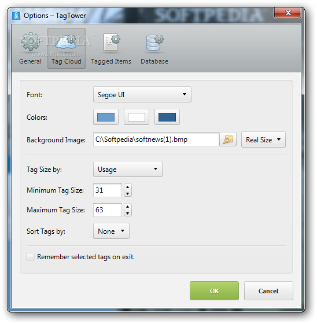Open the Database tab
The width and height of the screenshot is (317, 324).
click(154, 49)
